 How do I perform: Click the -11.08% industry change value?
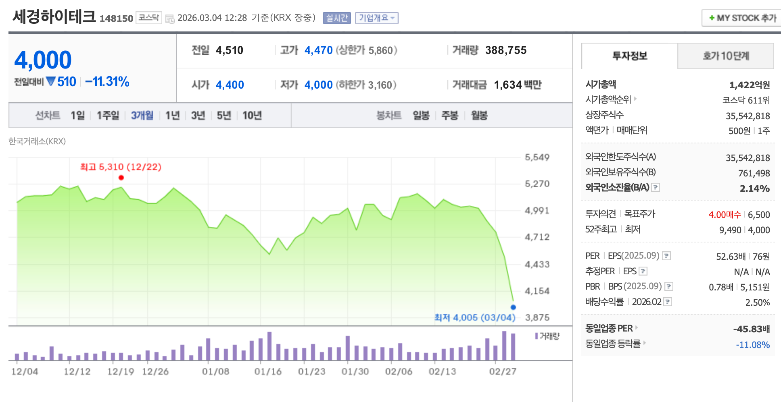[x=753, y=345]
